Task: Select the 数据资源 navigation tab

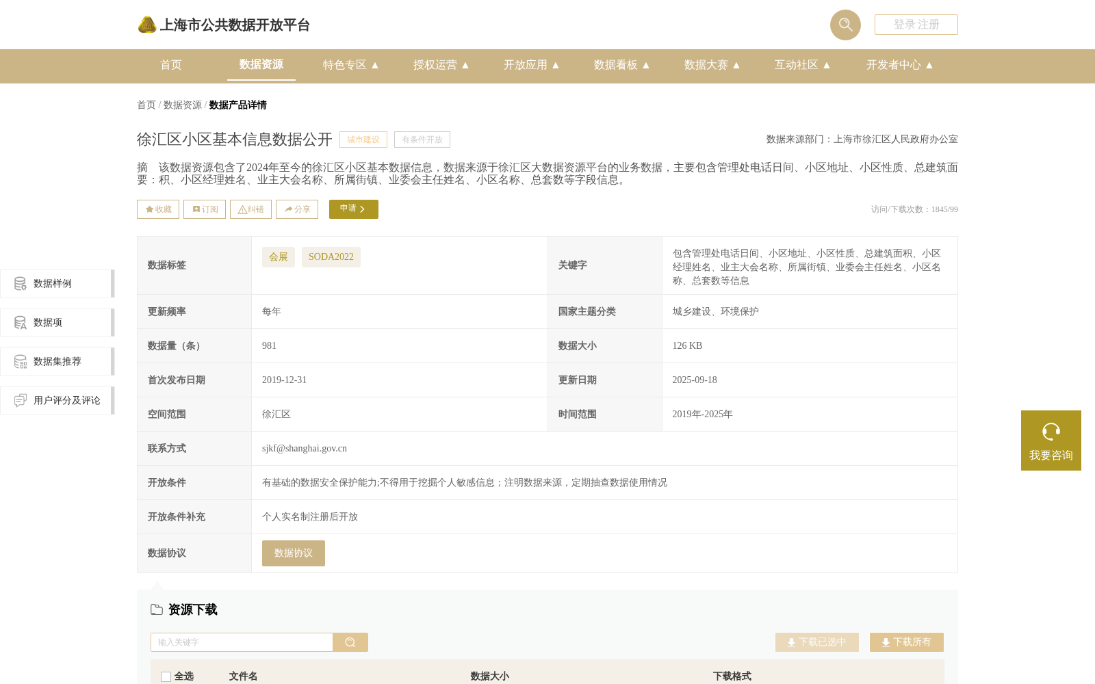Action: [x=261, y=64]
